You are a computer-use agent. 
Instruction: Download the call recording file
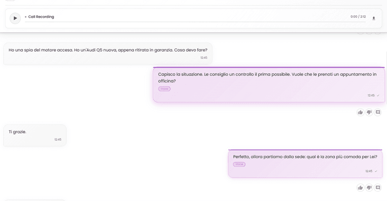point(374,18)
